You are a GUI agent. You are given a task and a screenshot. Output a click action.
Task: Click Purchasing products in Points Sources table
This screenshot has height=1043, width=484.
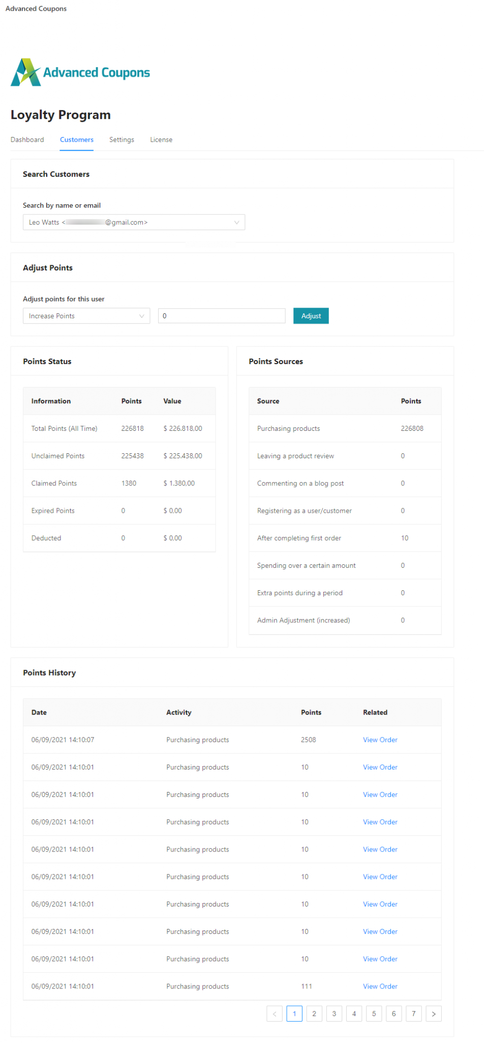[x=288, y=428]
